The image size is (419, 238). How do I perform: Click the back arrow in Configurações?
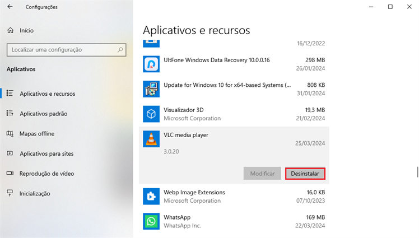10,7
